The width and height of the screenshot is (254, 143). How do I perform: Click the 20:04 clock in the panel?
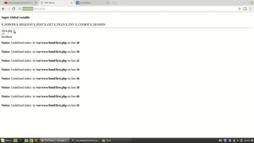(x=247, y=140)
